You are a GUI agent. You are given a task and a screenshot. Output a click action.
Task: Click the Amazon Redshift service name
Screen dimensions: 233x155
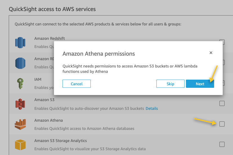(50, 38)
